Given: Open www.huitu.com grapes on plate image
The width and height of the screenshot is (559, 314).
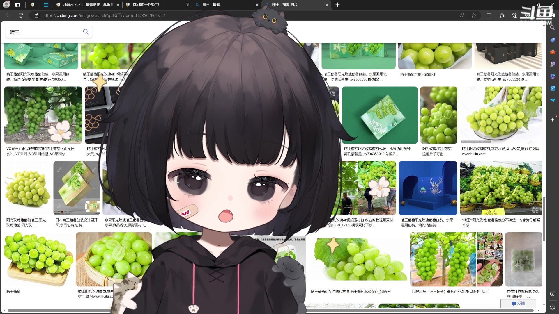Looking at the screenshot, I should (501, 115).
